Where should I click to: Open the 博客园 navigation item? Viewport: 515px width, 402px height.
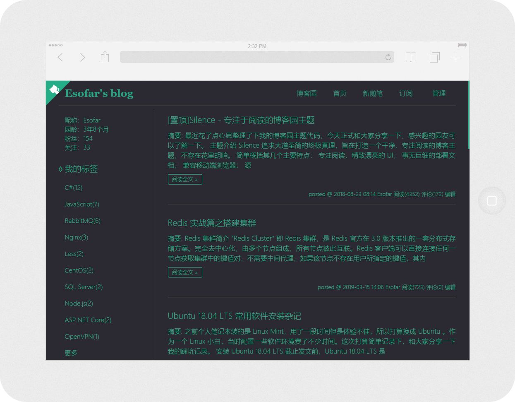pos(307,94)
